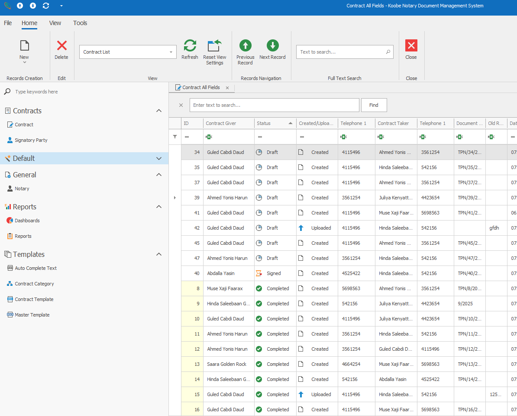Screen dimensions: 517x416
Task: Click Uploaded arrow icon in row 15
Action: click(x=301, y=394)
